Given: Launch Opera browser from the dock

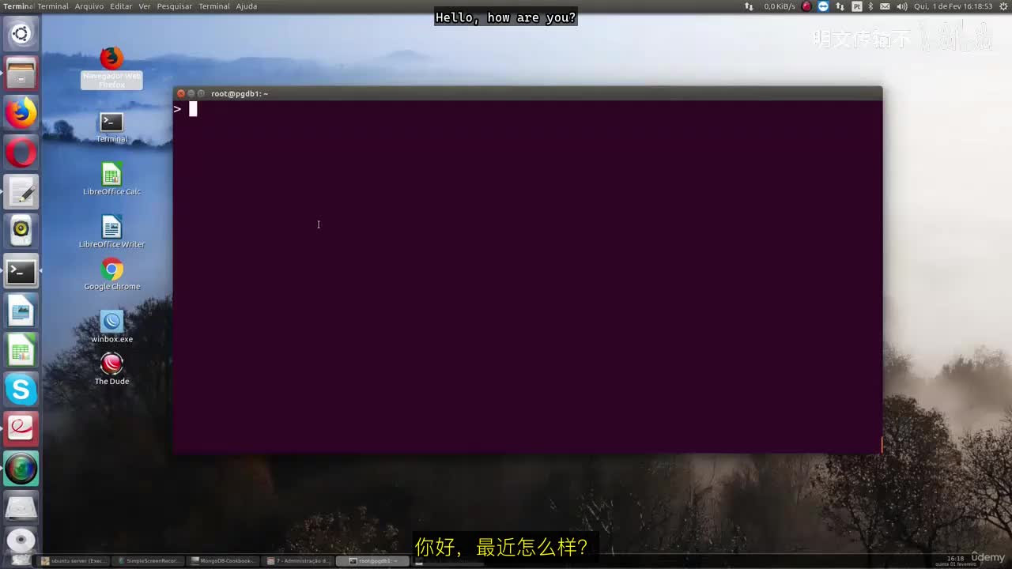Looking at the screenshot, I should coord(21,153).
